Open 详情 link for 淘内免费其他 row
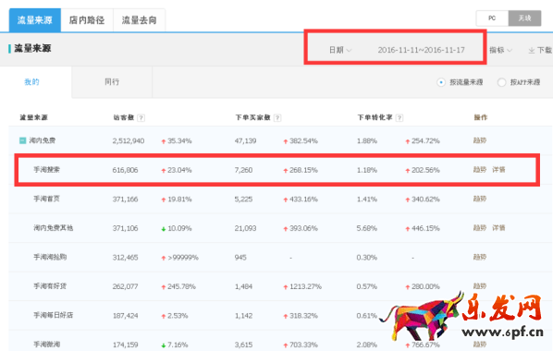The image size is (553, 351). pos(498,228)
